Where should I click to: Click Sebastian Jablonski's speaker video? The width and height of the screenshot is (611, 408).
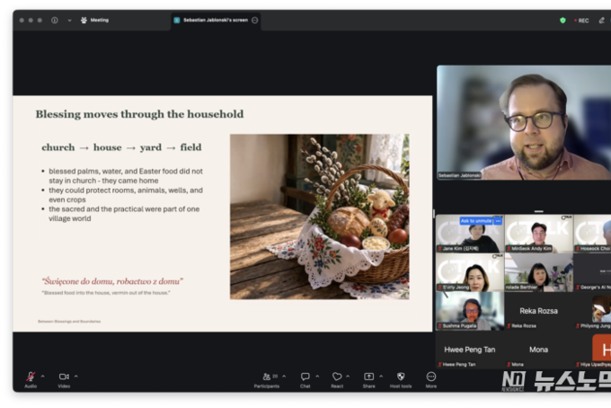523,122
